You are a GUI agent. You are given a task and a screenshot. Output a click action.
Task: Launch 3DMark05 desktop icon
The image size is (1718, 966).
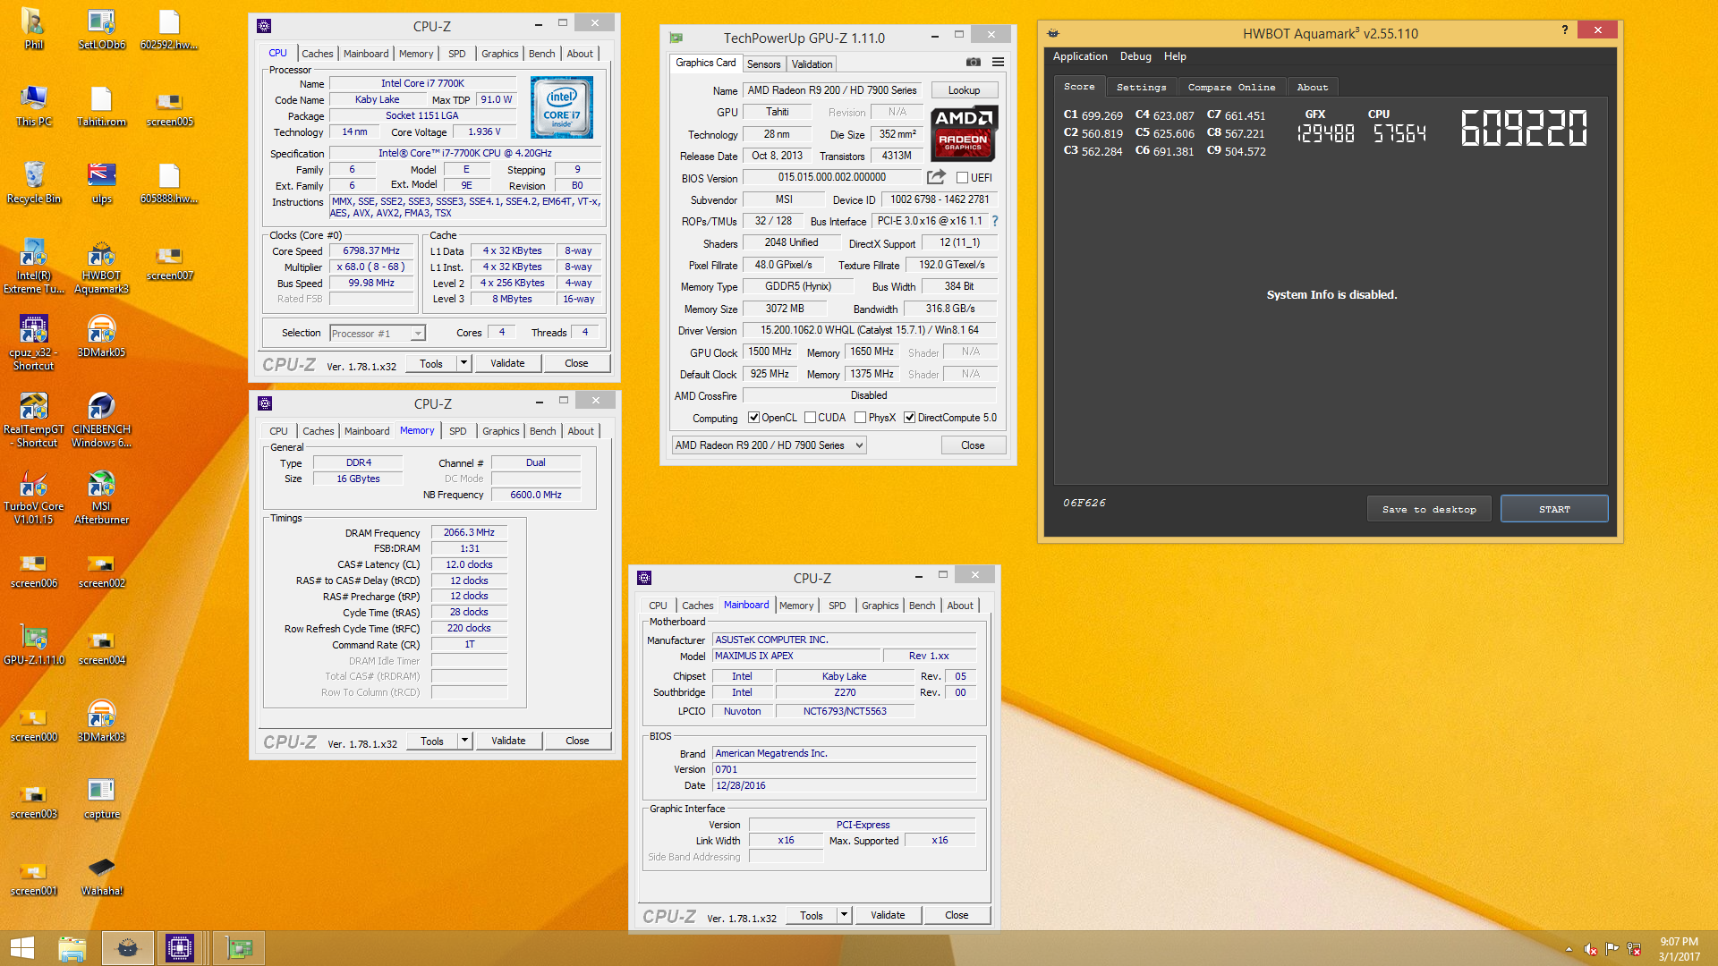click(101, 336)
